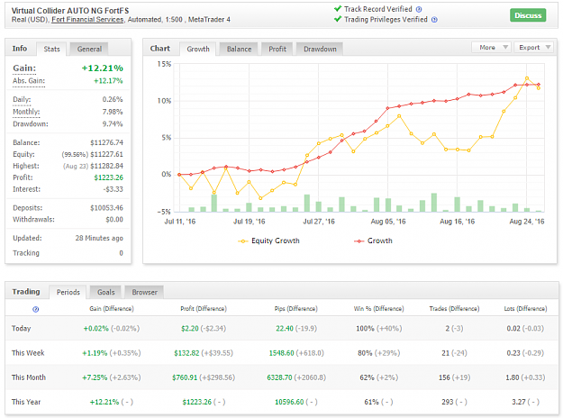
Task: Click the This Week row label
Action: tap(28, 353)
